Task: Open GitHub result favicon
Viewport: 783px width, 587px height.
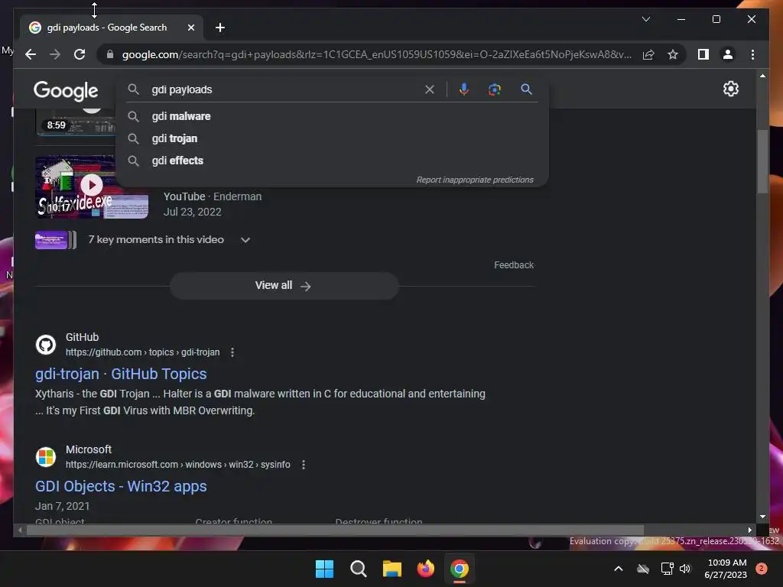Action: point(46,345)
